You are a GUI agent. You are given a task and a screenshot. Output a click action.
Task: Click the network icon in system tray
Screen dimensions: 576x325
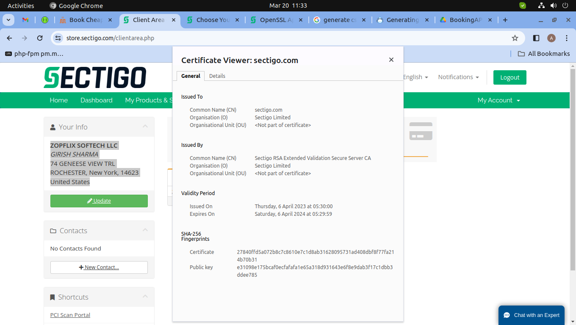(541, 6)
